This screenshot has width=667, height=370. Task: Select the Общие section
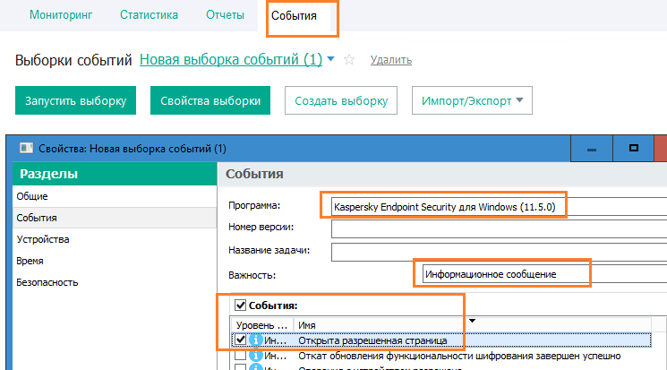115,196
